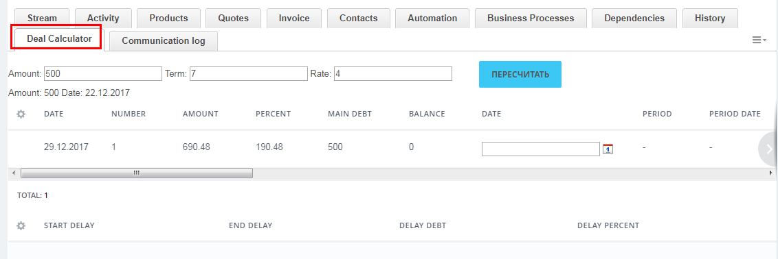Image resolution: width=778 pixels, height=259 pixels.
Task: Click the payment date input in row
Action: click(541, 149)
